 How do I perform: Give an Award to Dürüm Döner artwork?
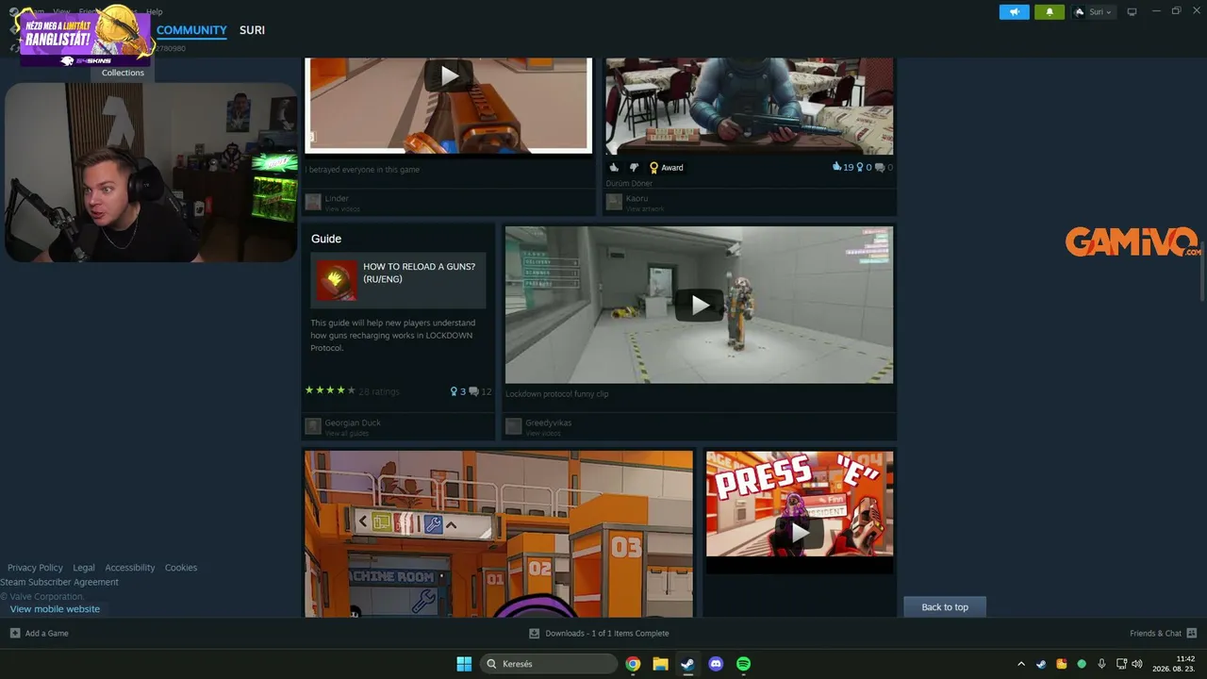(x=666, y=168)
